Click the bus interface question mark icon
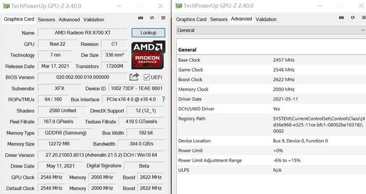 (164, 99)
